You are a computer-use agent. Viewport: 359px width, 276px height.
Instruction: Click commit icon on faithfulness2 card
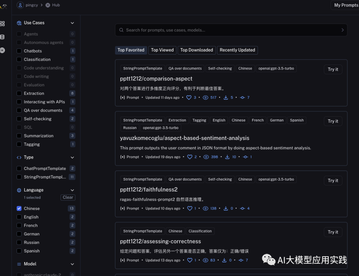(242, 208)
